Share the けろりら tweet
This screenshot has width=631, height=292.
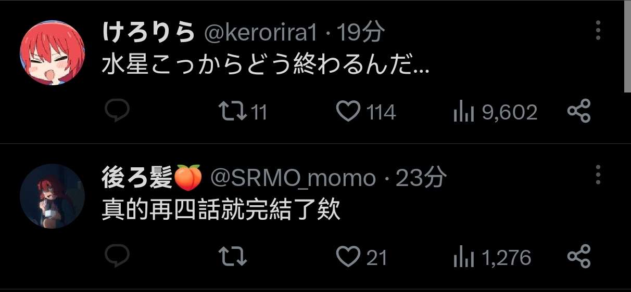(579, 111)
